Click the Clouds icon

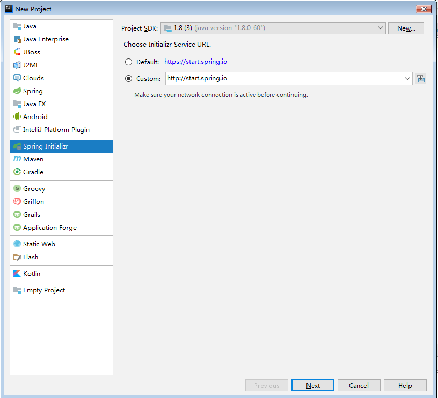tap(17, 78)
